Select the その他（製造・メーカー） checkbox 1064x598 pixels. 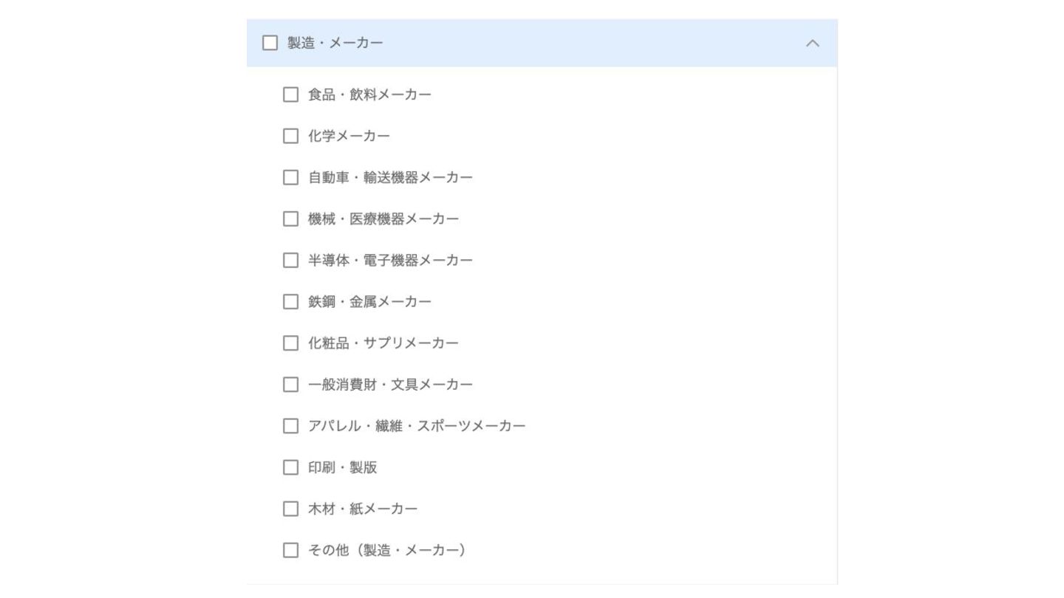(x=290, y=550)
